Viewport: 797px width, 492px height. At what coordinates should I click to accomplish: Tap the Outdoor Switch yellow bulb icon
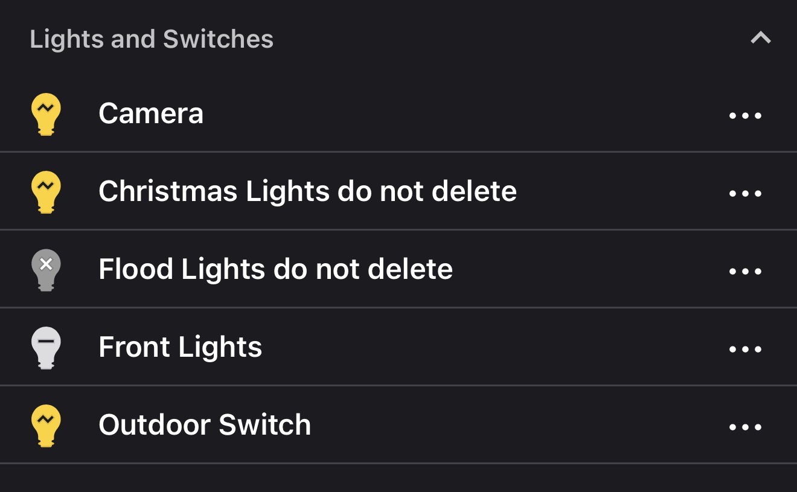click(x=46, y=426)
